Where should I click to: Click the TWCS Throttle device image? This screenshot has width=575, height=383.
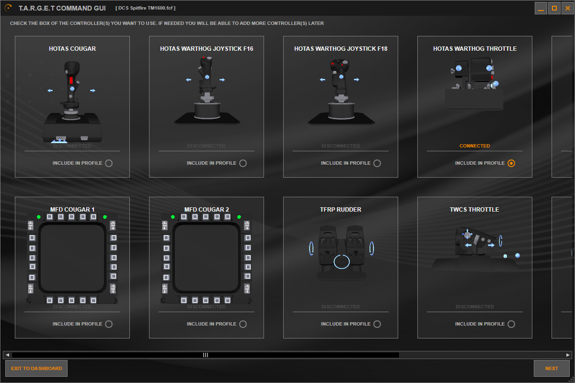475,249
